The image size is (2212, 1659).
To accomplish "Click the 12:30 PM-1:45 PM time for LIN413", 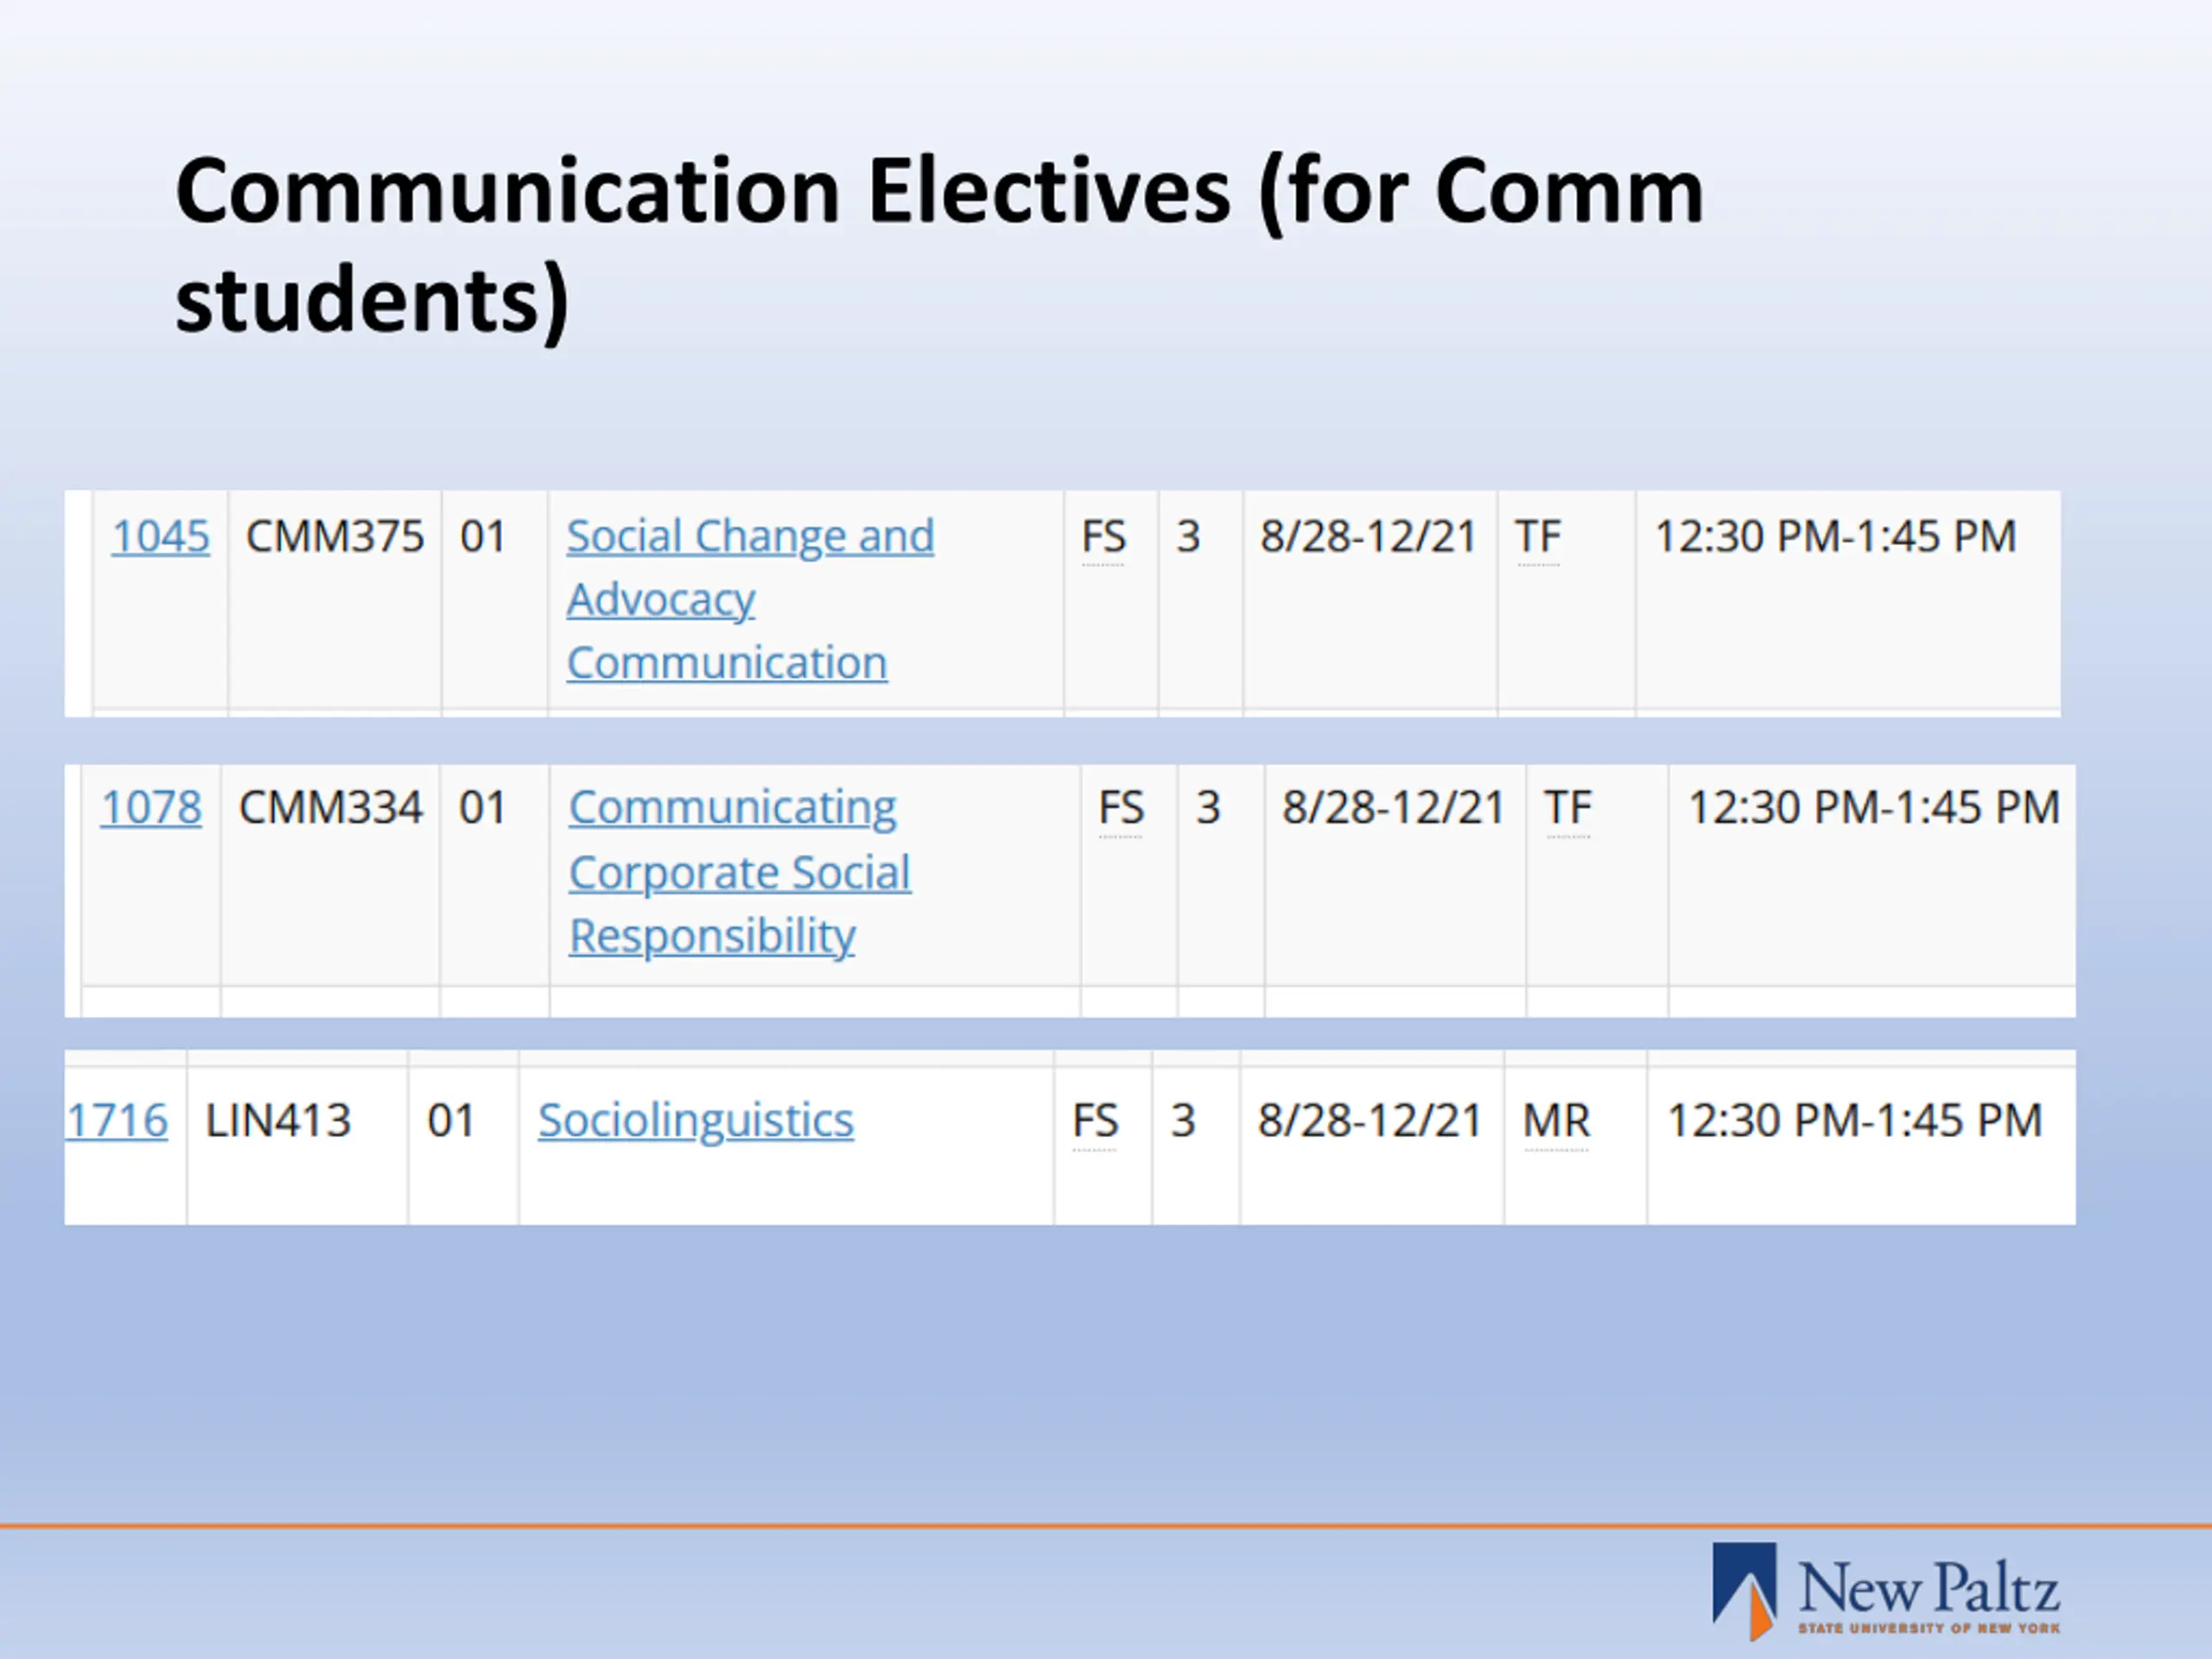I will pos(1855,1121).
